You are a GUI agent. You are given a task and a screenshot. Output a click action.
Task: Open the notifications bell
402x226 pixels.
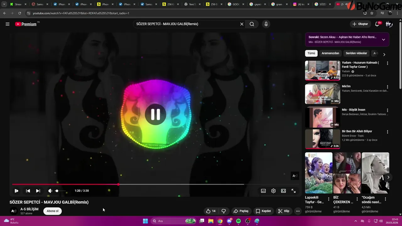point(378,24)
